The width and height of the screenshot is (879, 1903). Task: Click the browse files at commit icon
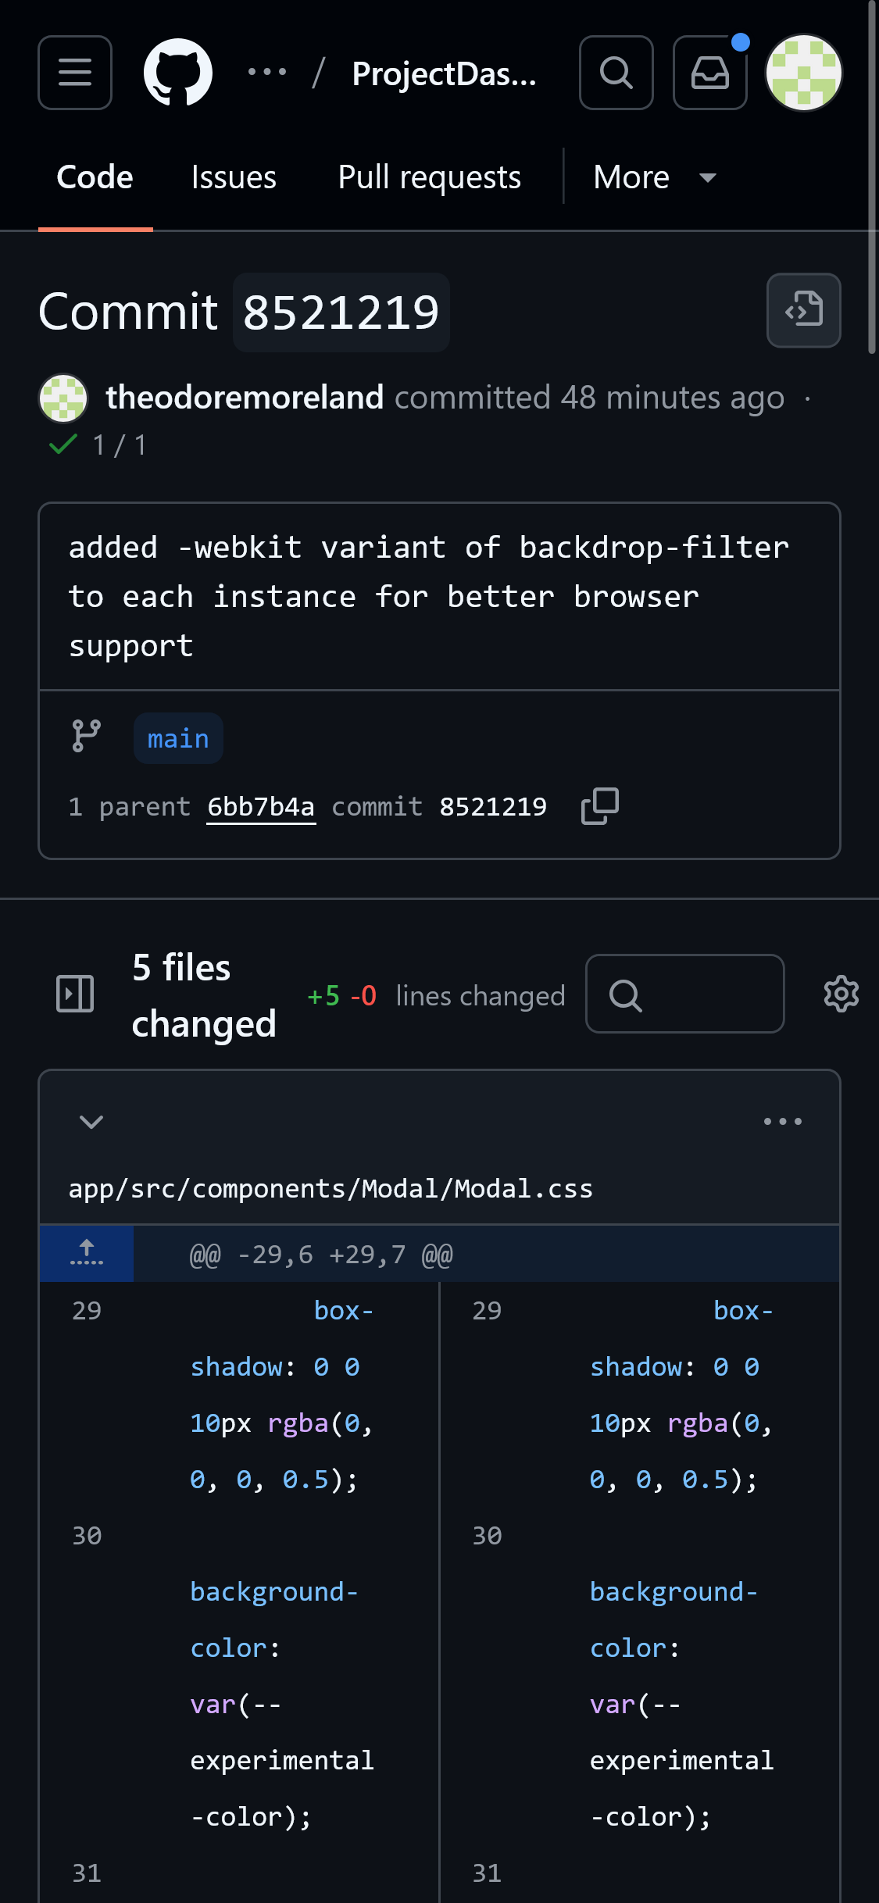[803, 310]
